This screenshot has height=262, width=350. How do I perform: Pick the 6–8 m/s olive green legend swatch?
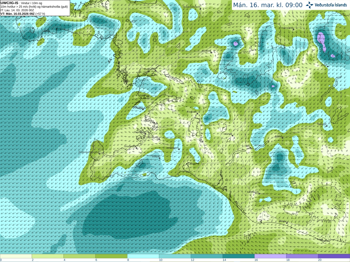coord(111,256)
